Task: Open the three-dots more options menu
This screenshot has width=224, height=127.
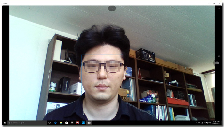Action: click(x=219, y=8)
